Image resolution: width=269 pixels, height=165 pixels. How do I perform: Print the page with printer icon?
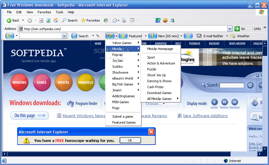[x=124, y=21]
